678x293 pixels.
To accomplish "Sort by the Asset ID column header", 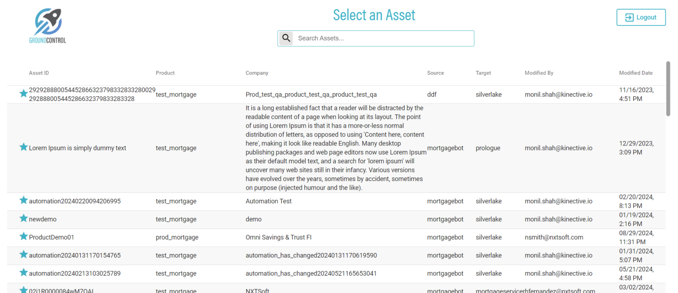I will click(x=39, y=73).
